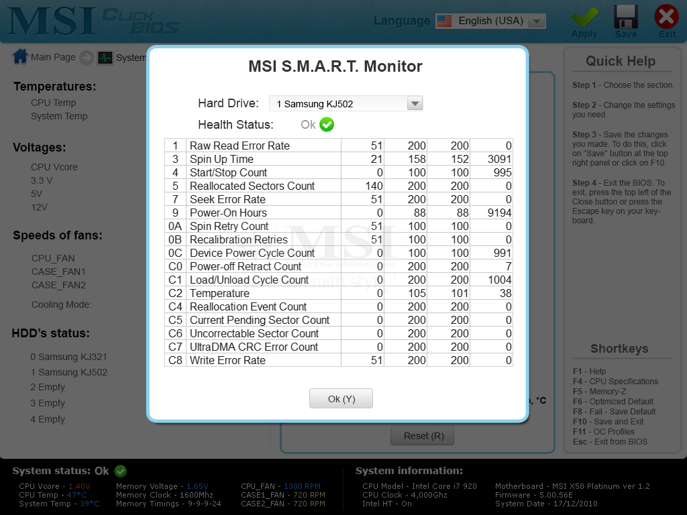
Task: Click the Raw Read Error Rate row
Action: [x=339, y=146]
